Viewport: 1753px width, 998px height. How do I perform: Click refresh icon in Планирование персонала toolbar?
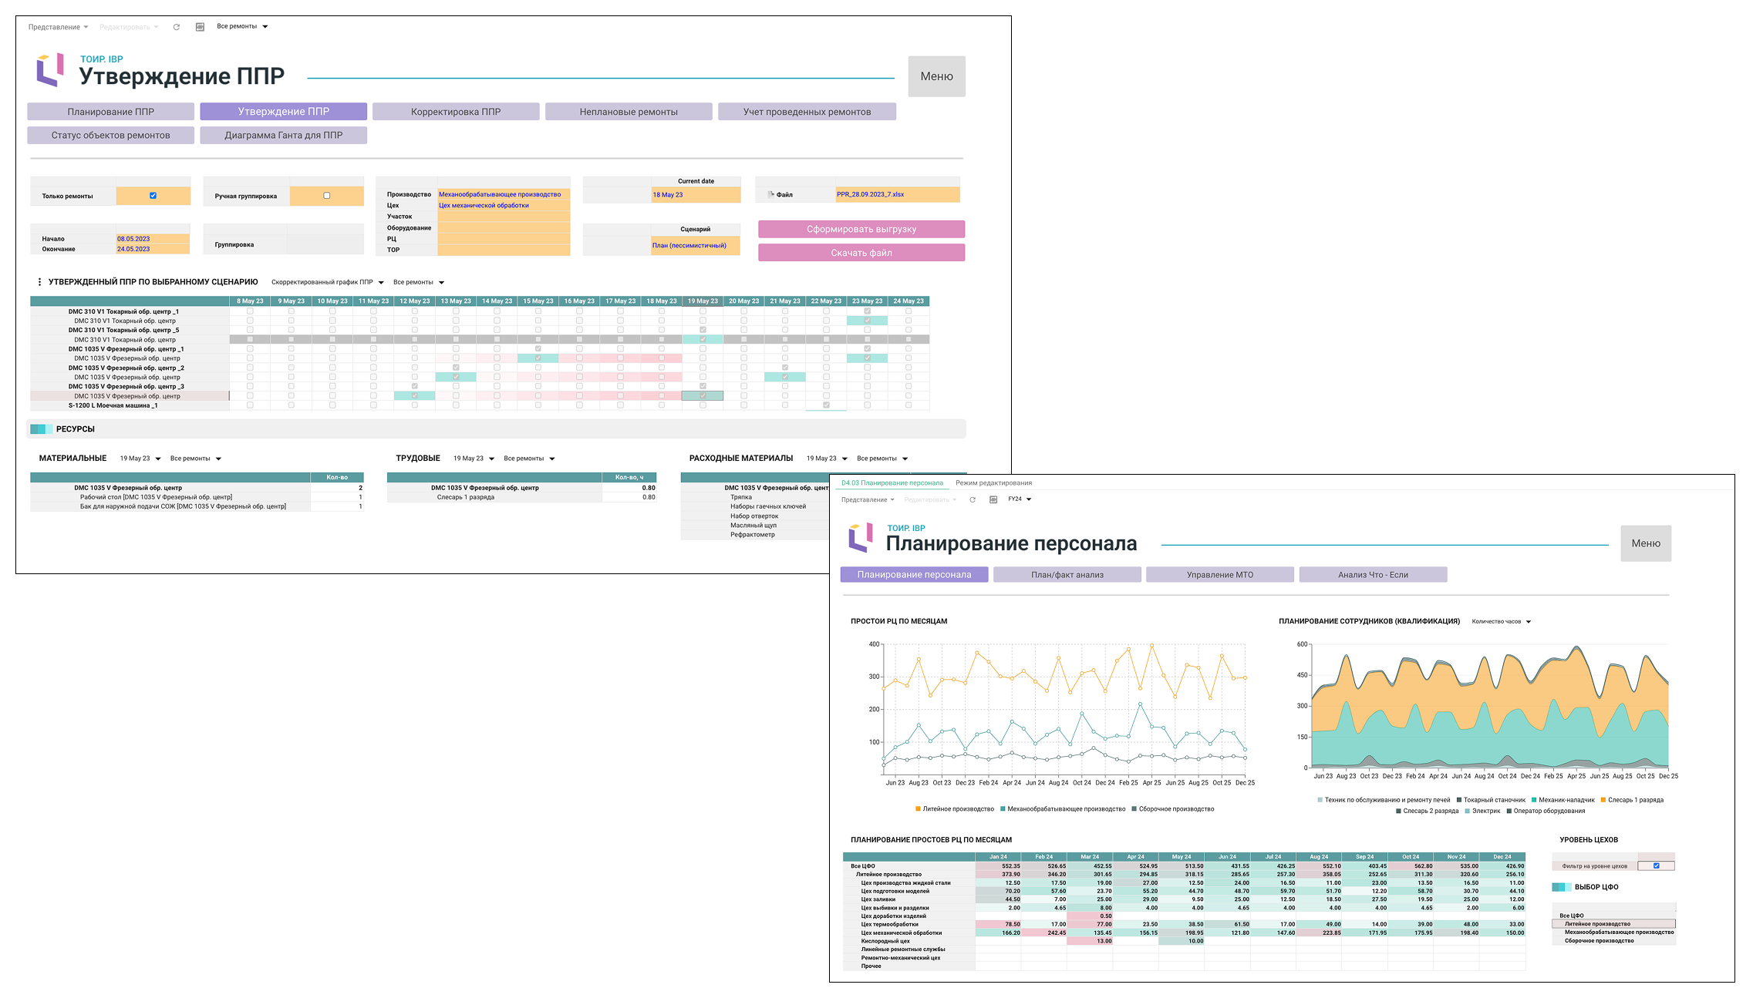pos(973,500)
